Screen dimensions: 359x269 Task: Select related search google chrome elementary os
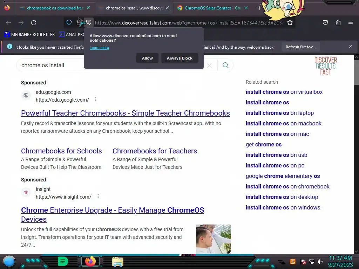click(x=283, y=176)
